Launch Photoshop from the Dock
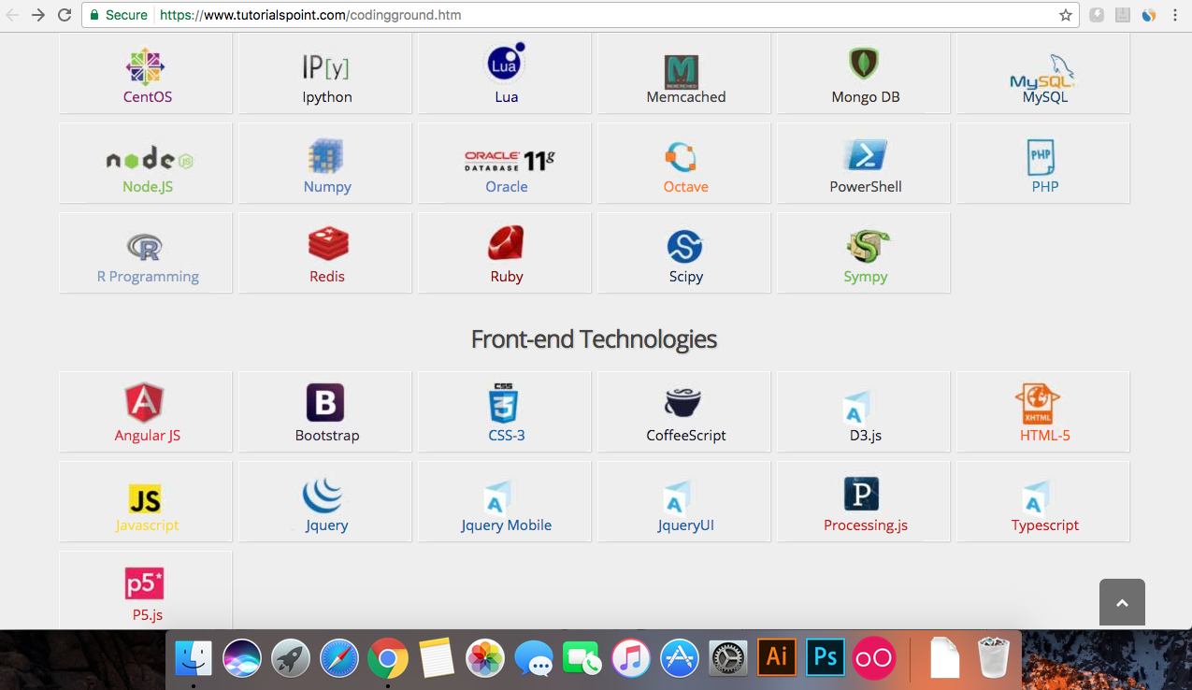Screen dimensions: 1192x690 [826, 657]
